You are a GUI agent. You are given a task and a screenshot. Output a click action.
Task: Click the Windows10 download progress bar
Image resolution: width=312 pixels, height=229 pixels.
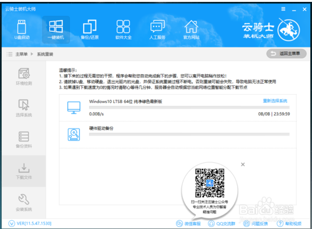click(189, 107)
